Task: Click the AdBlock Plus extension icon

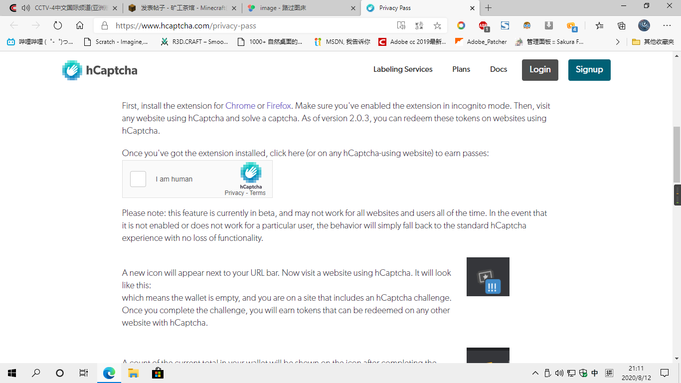Action: (483, 25)
